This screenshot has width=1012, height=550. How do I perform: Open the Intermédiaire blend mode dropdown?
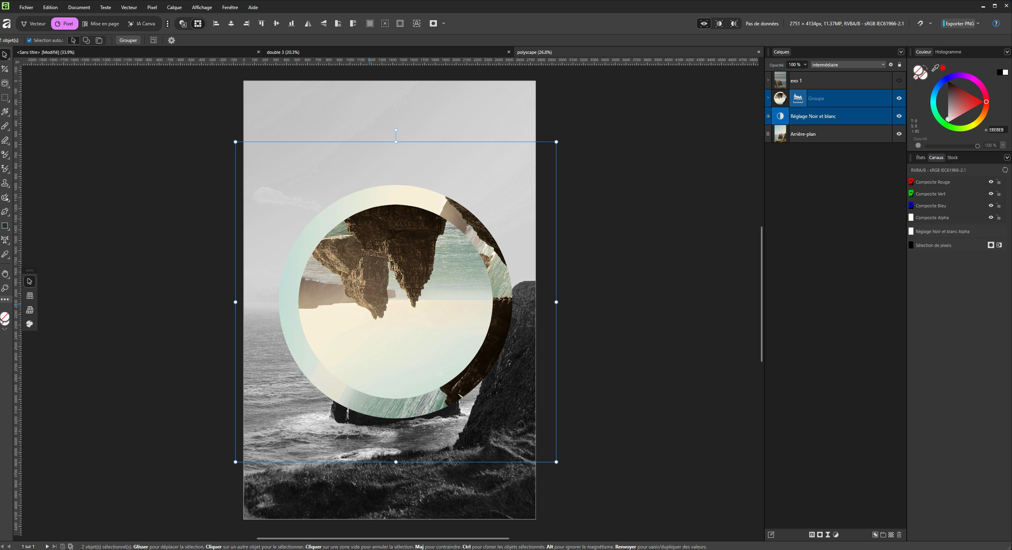[x=848, y=64]
